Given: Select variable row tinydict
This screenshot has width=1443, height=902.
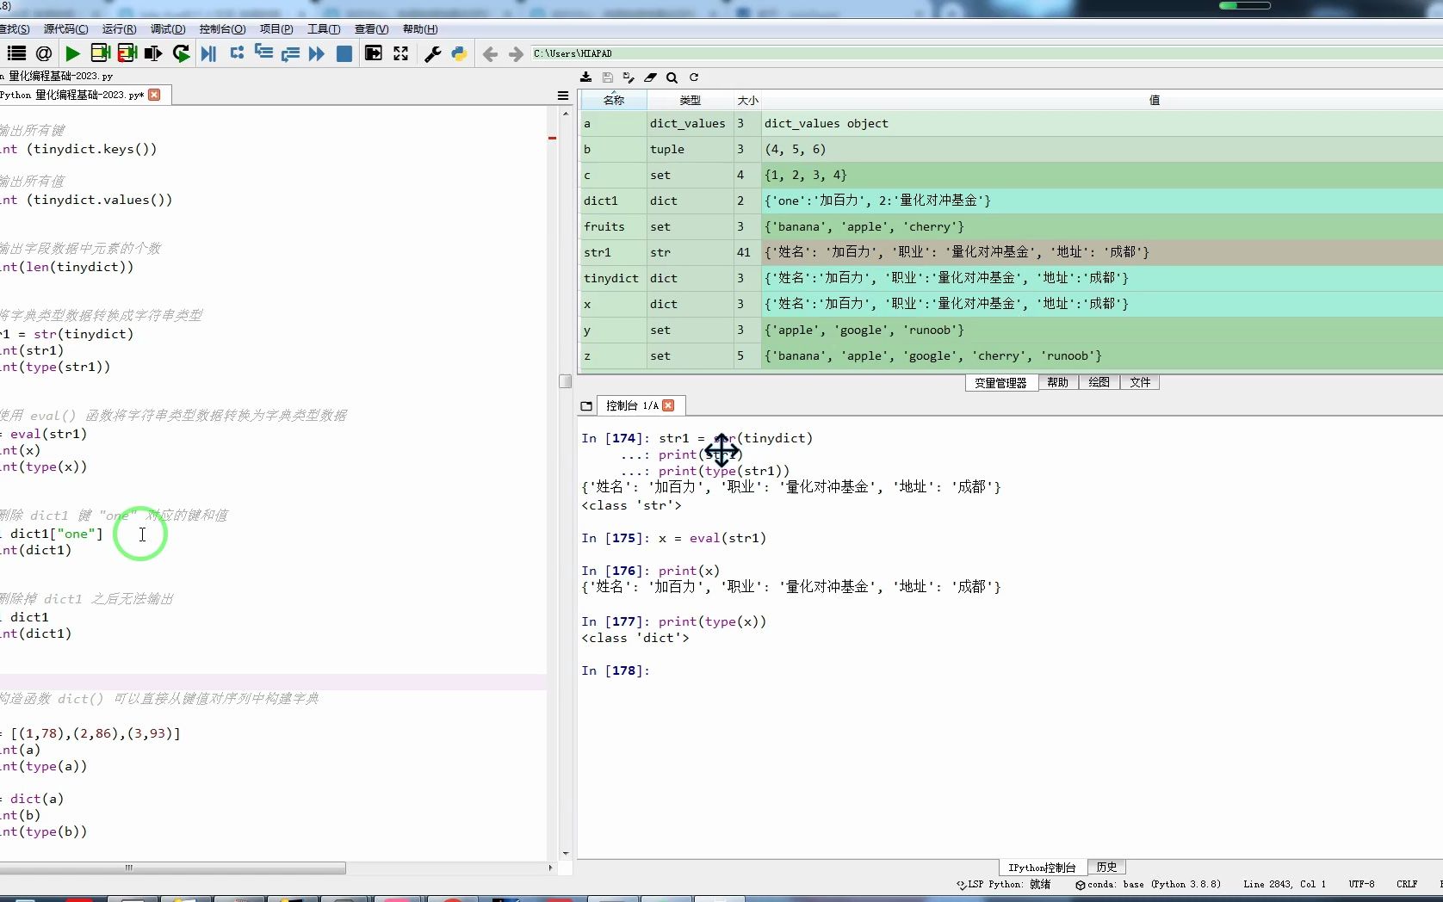Looking at the screenshot, I should coord(1012,278).
